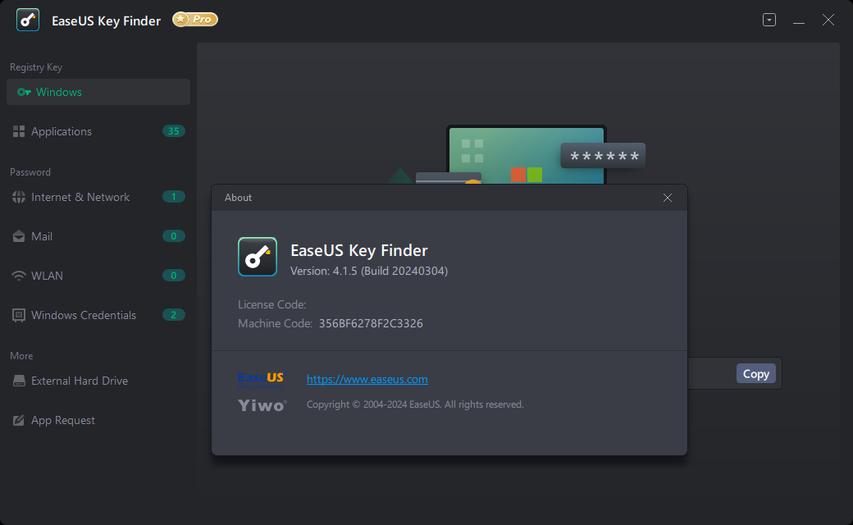Screen dimensions: 853x525
Task: Open the https://www.easeus.com link
Action: [x=367, y=379]
